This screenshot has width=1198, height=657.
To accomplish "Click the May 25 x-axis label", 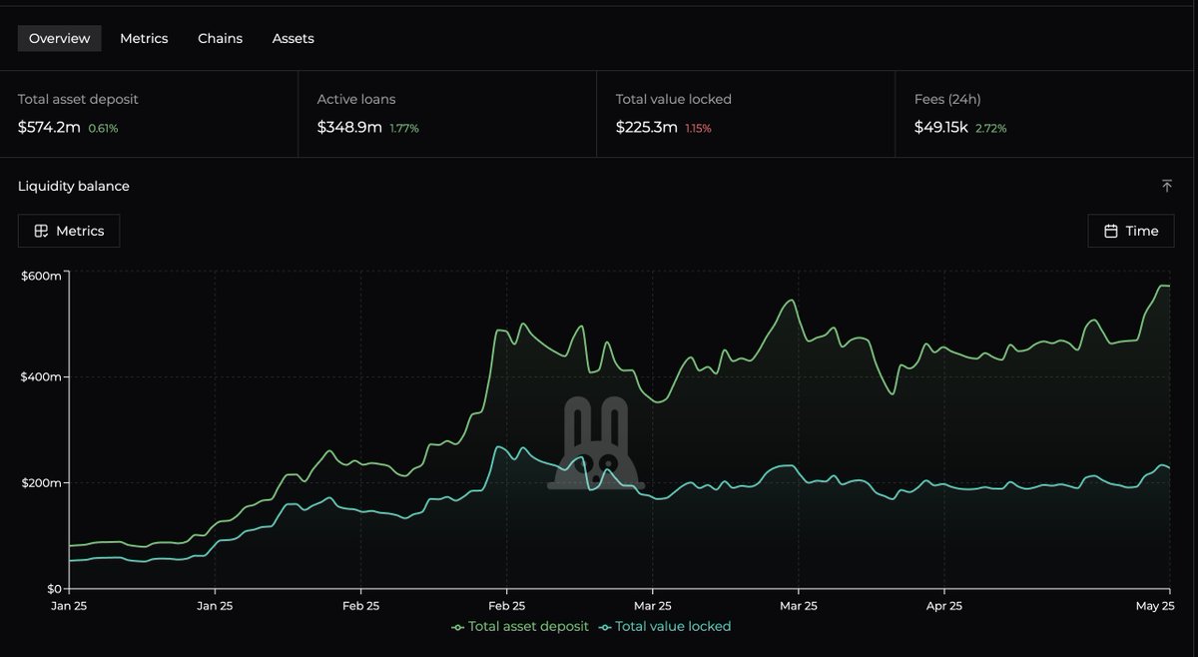I will 1155,605.
